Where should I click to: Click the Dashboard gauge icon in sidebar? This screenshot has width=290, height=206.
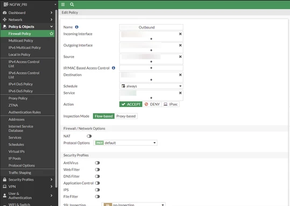tap(5, 13)
